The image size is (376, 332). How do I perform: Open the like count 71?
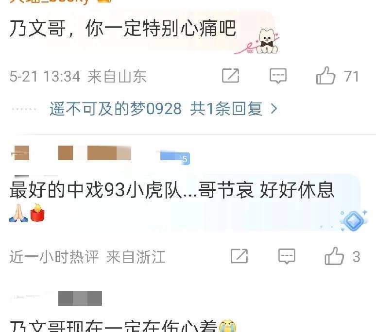tap(351, 76)
